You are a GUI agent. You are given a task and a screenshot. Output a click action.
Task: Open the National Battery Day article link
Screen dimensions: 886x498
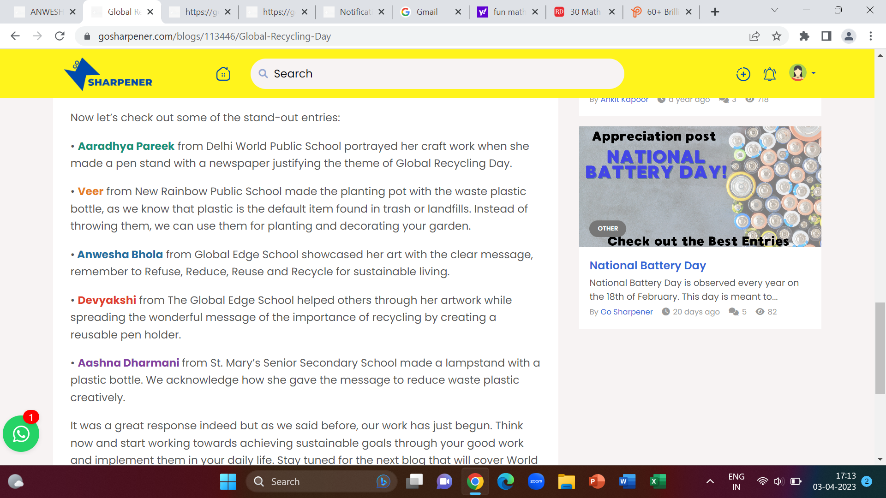tap(647, 266)
